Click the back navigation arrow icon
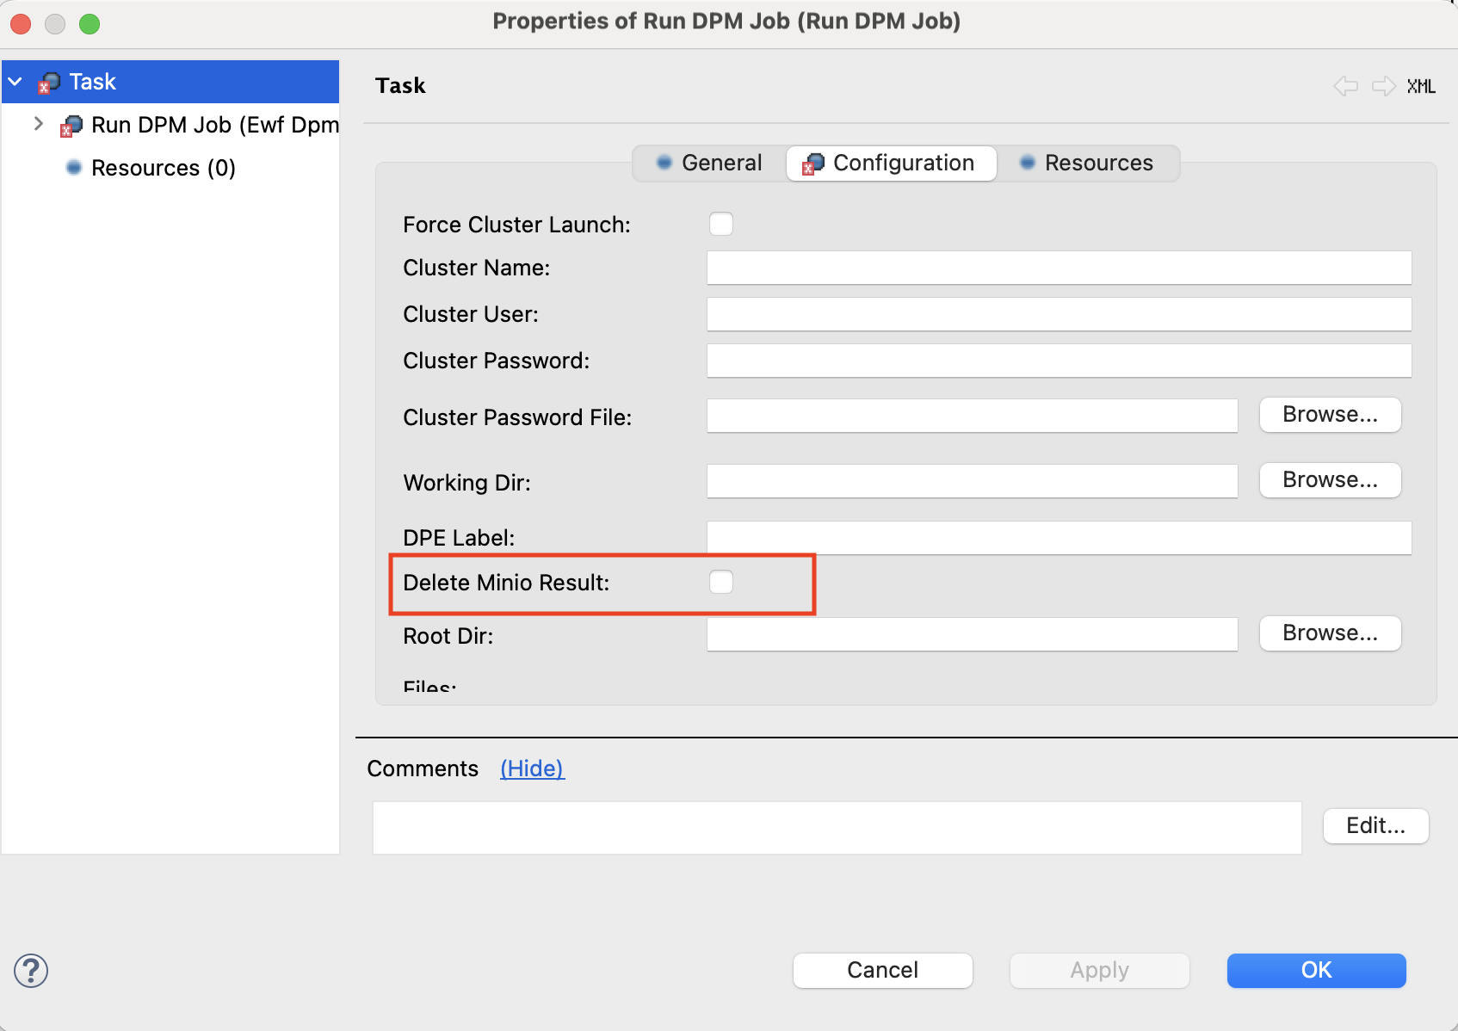The height and width of the screenshot is (1031, 1458). click(1345, 86)
